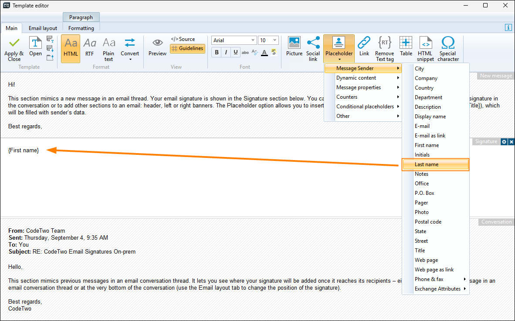
Task: Click the {First name} placeholder in signature
Action: (24, 150)
